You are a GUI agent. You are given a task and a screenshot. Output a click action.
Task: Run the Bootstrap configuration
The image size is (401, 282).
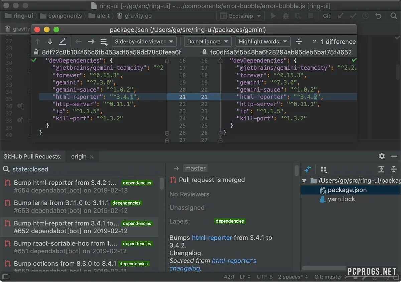(x=273, y=16)
